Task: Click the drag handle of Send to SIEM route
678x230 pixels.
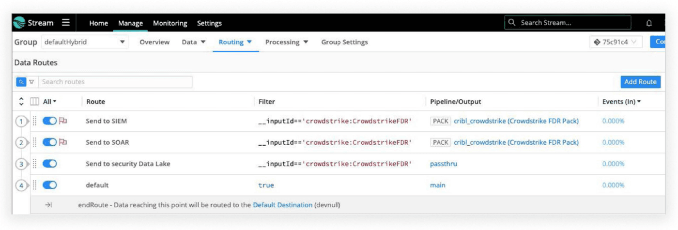Action: 34,121
